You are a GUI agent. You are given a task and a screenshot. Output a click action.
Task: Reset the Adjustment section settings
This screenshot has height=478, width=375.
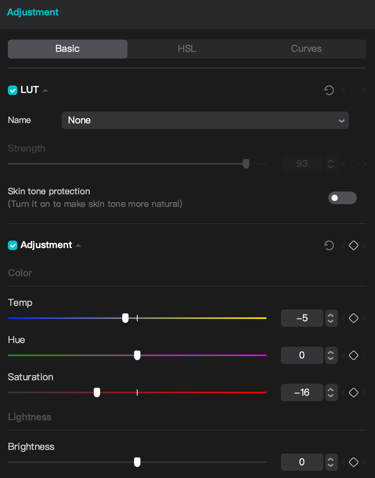(x=329, y=246)
